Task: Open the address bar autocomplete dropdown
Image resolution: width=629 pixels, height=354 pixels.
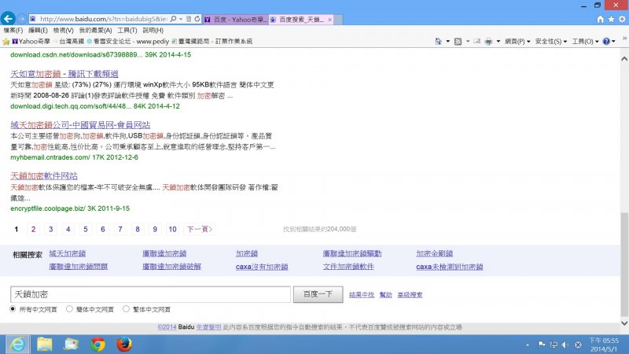Action: click(x=181, y=19)
